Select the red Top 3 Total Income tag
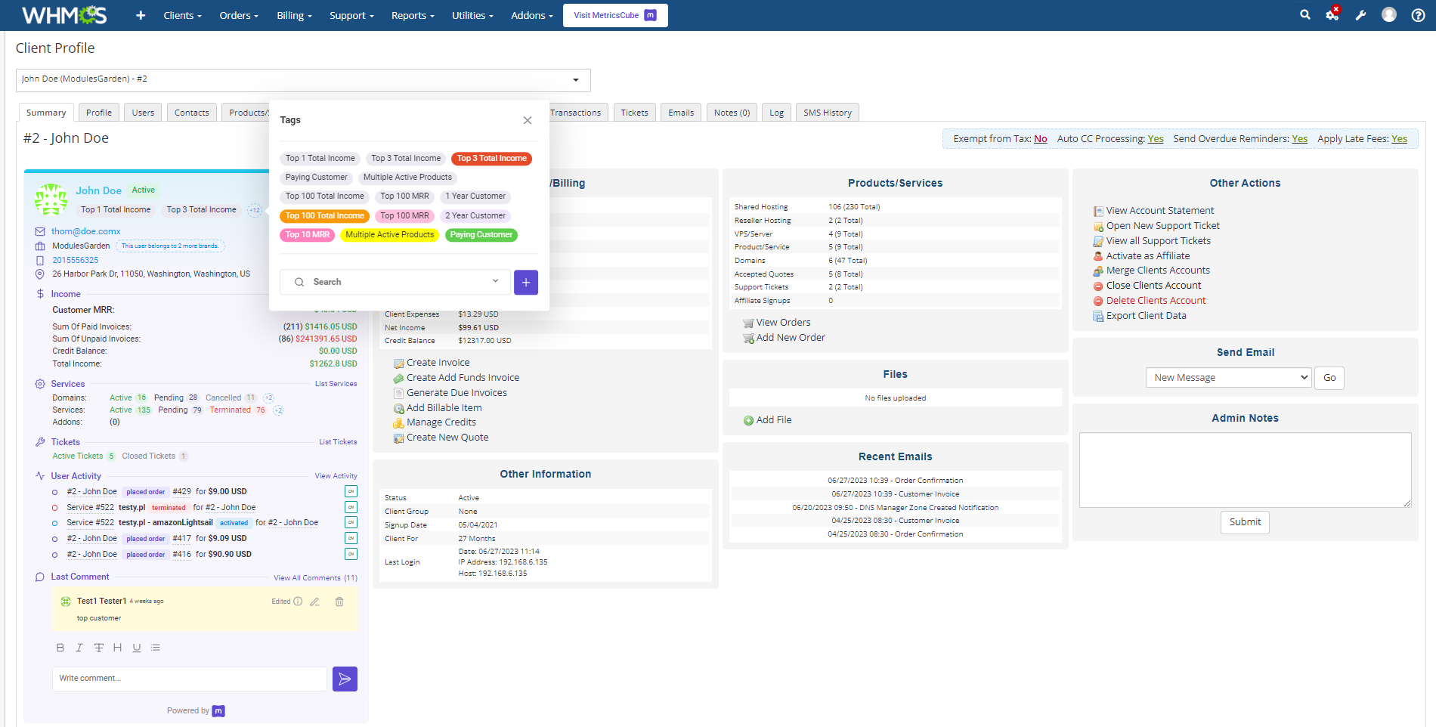The image size is (1436, 727). coord(492,159)
